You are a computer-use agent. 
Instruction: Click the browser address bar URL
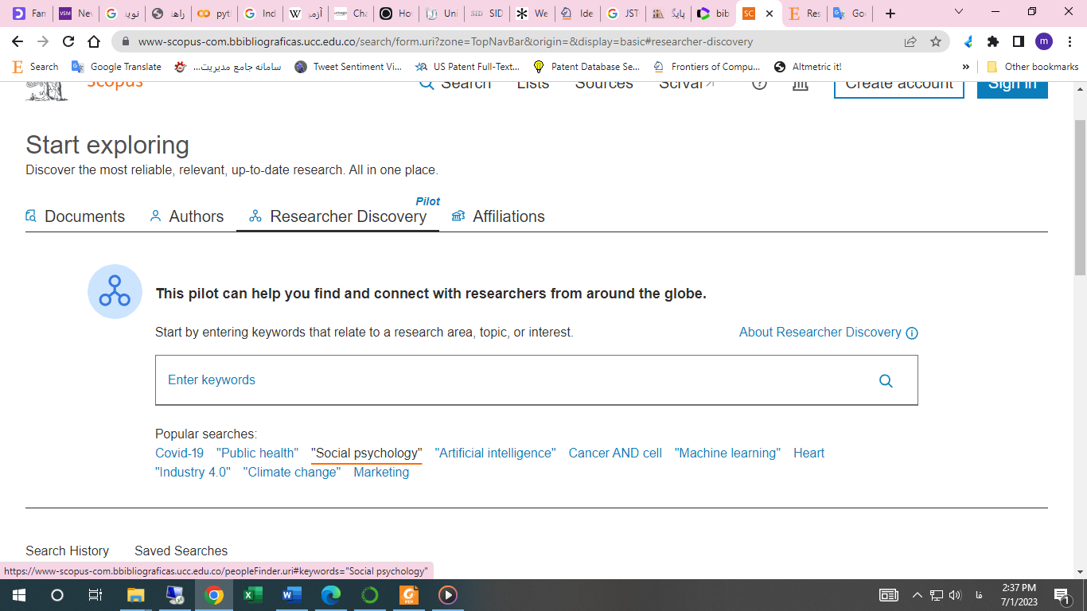coord(446,41)
